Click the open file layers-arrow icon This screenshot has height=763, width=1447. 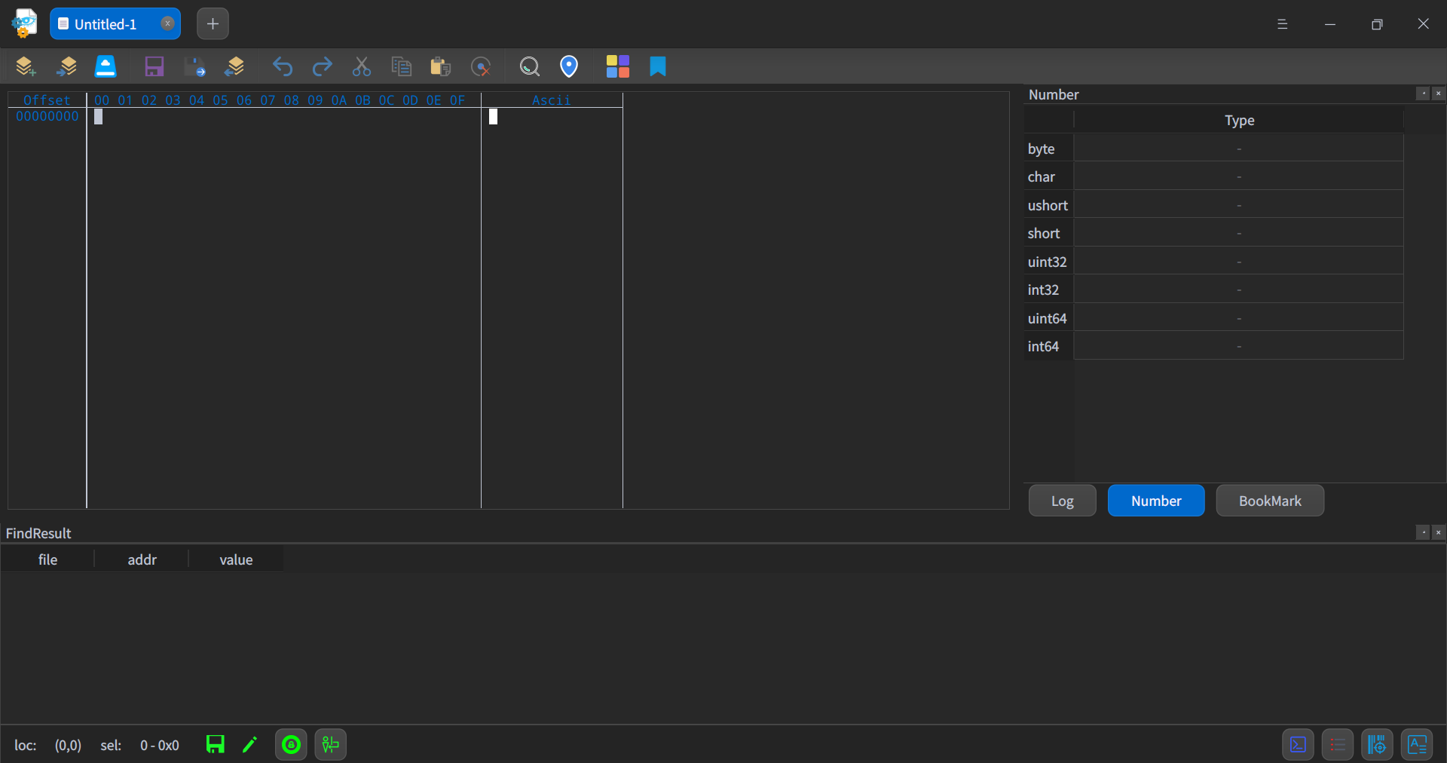point(67,66)
